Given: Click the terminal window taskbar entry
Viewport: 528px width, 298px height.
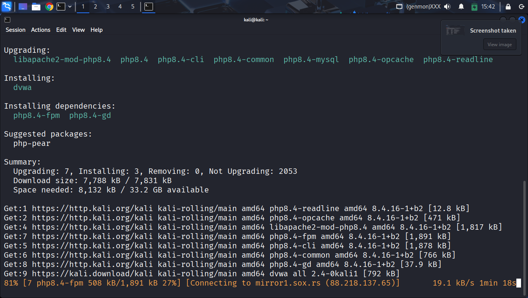Looking at the screenshot, I should pyautogui.click(x=149, y=7).
